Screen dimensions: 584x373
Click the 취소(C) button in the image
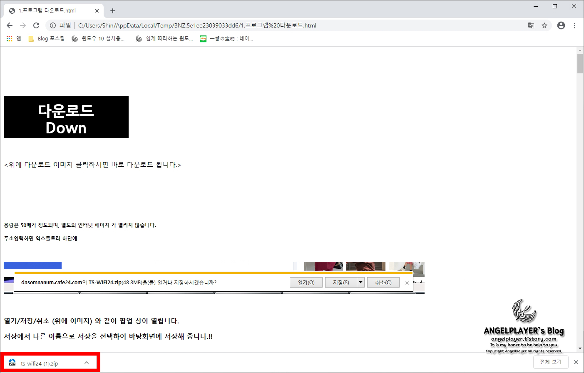383,283
